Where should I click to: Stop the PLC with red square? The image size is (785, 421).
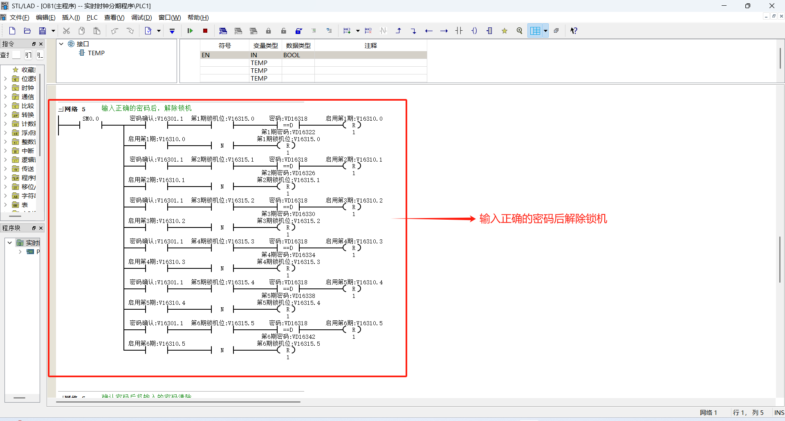pyautogui.click(x=205, y=31)
